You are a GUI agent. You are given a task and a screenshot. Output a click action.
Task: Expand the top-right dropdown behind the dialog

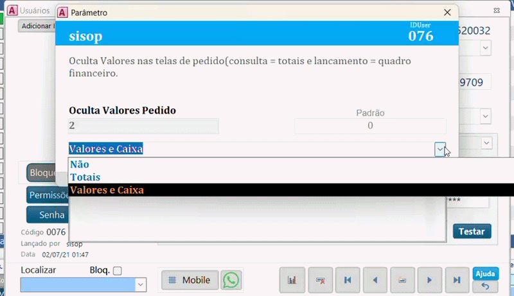pyautogui.click(x=485, y=48)
